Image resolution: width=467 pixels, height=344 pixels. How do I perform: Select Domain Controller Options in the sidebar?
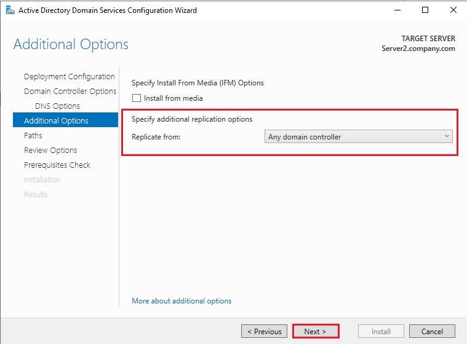pos(70,92)
